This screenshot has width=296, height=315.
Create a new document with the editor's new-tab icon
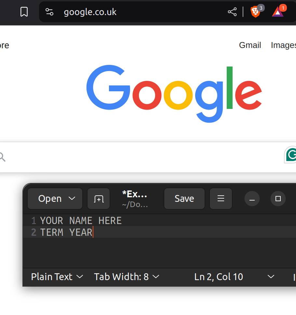coord(99,199)
